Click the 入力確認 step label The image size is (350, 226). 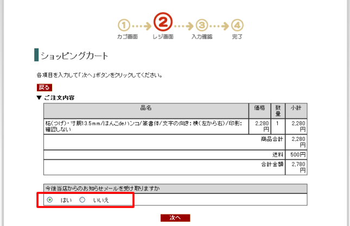202,37
